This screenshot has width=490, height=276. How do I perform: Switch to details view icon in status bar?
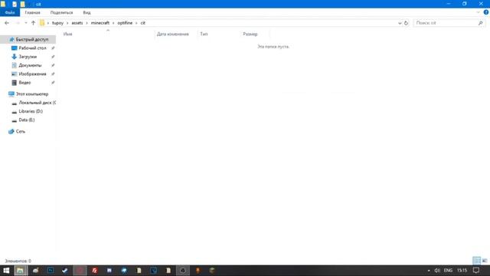click(476, 261)
